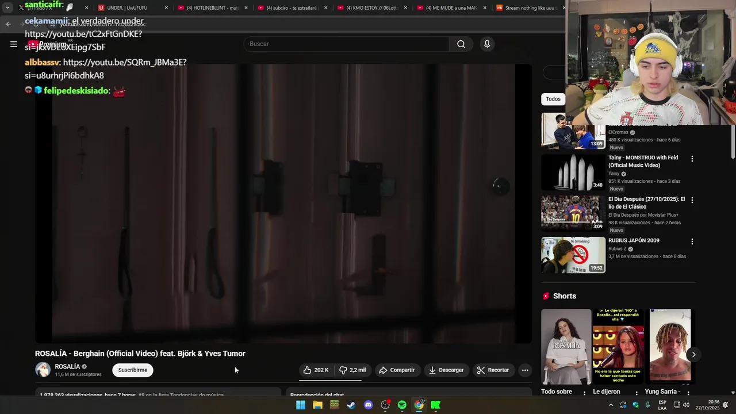Open Steam from the taskbar
736x414 pixels.
pos(351,405)
